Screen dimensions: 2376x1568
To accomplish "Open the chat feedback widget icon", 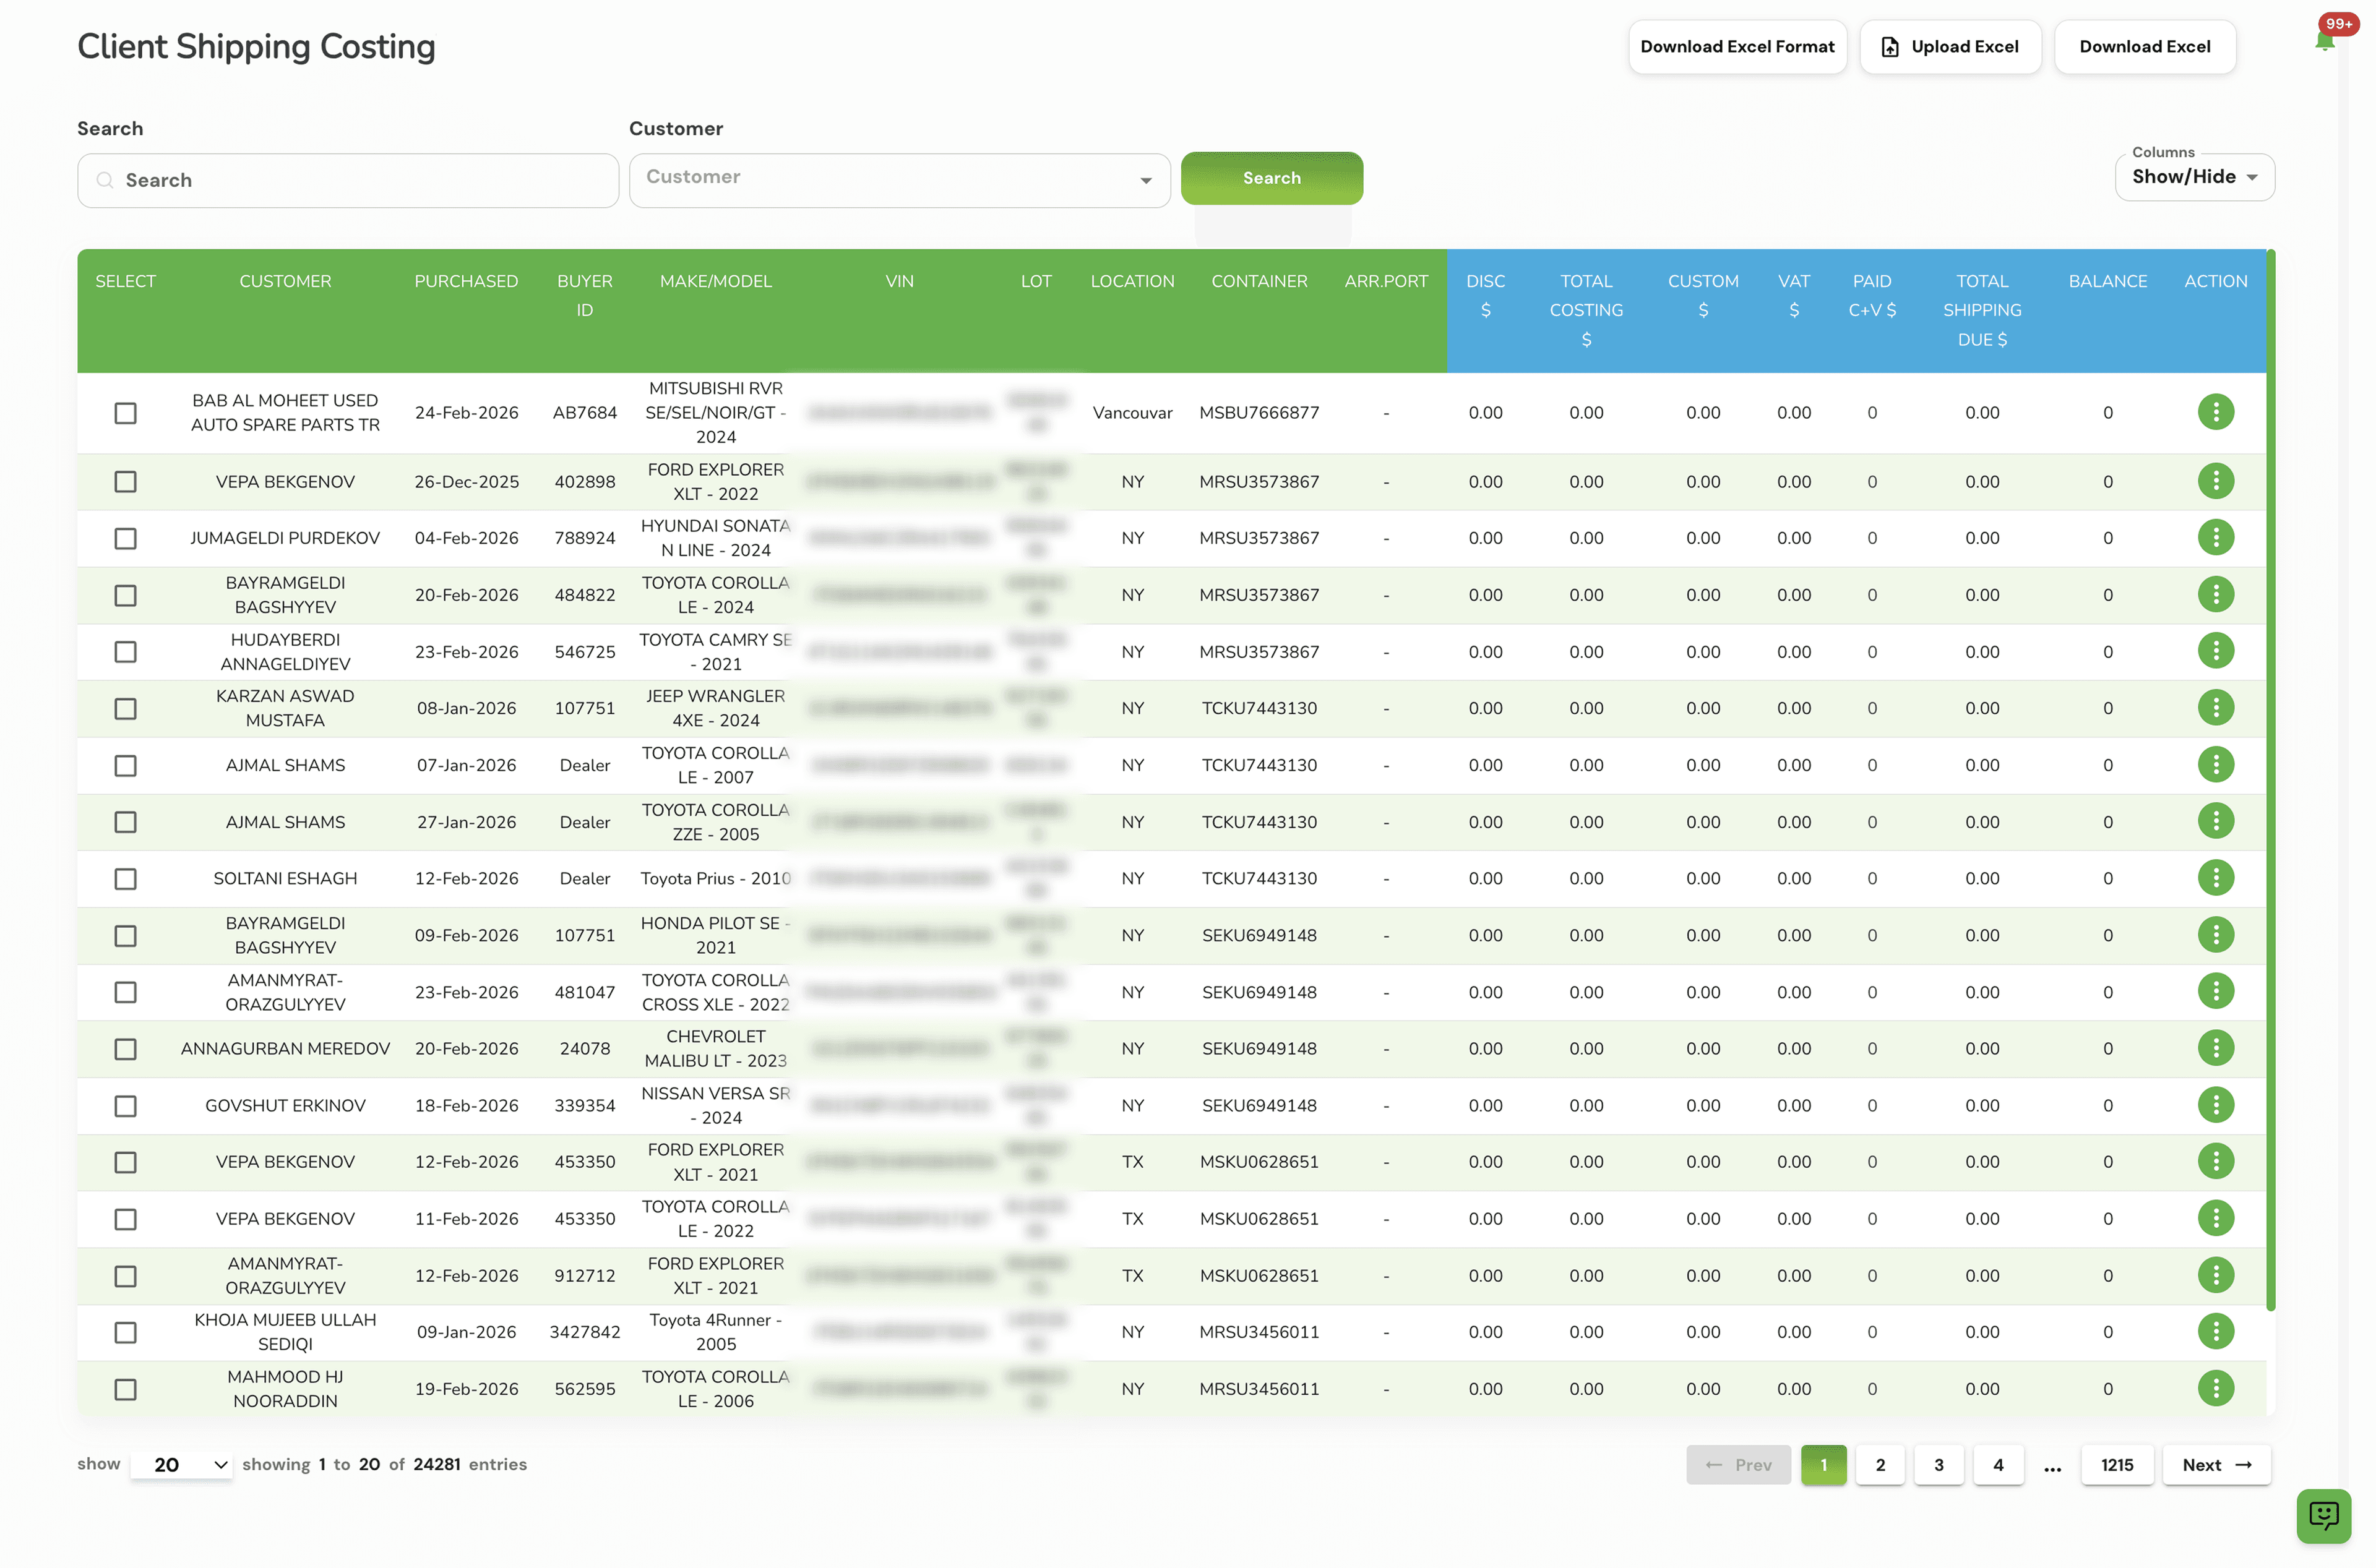I will coord(2323,1516).
